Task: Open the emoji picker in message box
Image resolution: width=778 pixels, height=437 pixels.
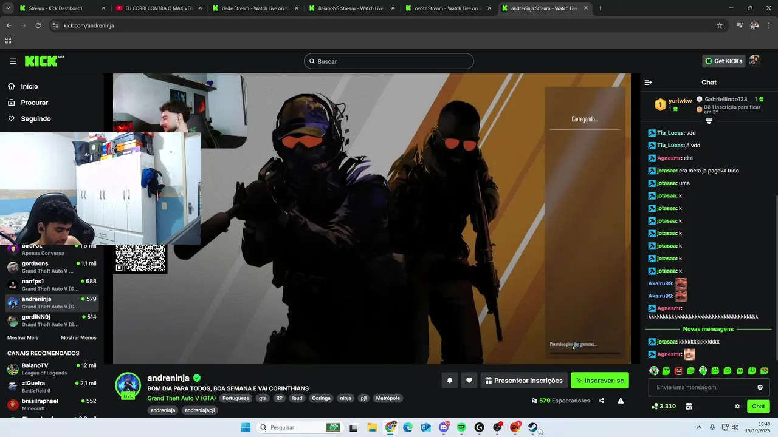Action: coord(760,387)
